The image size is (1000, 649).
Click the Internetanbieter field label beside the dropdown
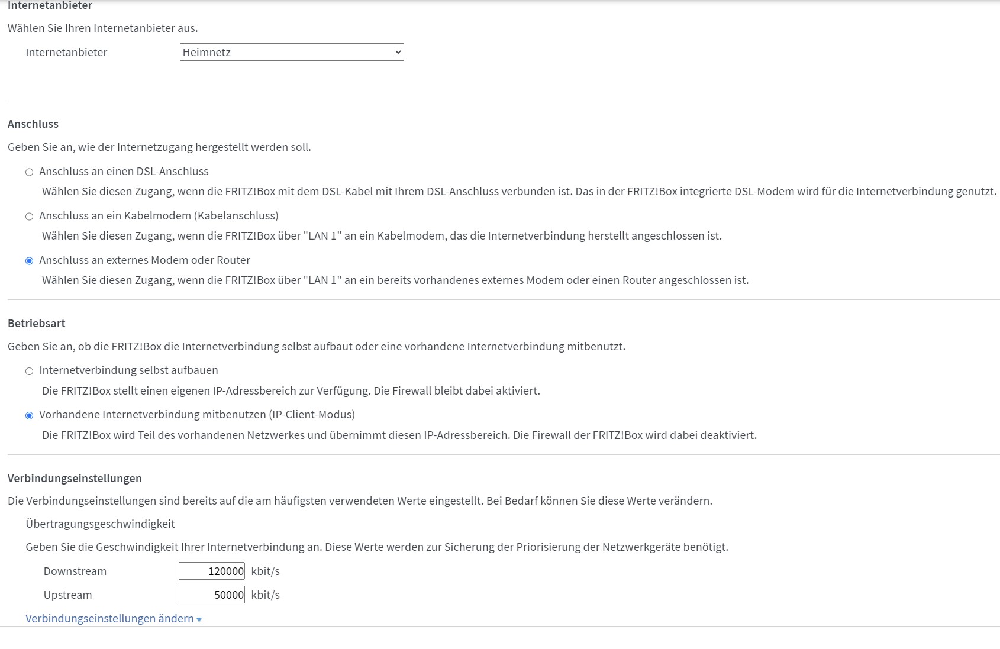pos(66,52)
